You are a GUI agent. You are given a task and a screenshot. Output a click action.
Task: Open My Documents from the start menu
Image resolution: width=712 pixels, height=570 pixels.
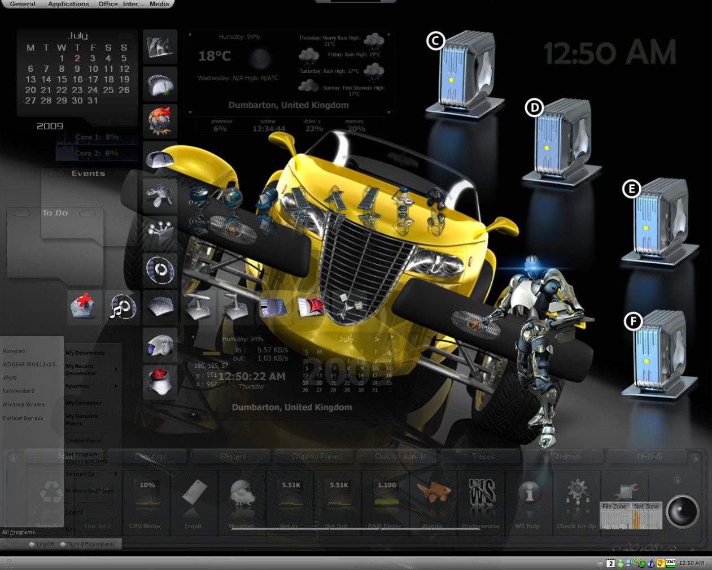pyautogui.click(x=85, y=353)
